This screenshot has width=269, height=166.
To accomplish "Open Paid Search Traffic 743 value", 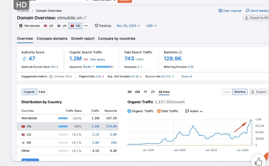I will point(129,59).
